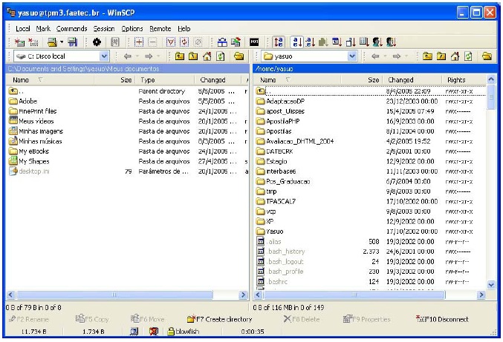Click F5 Copy button

point(92,319)
